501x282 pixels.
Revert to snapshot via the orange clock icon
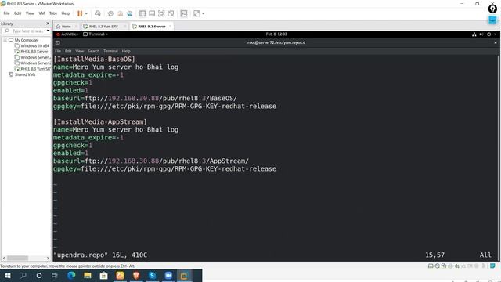coord(120,13)
